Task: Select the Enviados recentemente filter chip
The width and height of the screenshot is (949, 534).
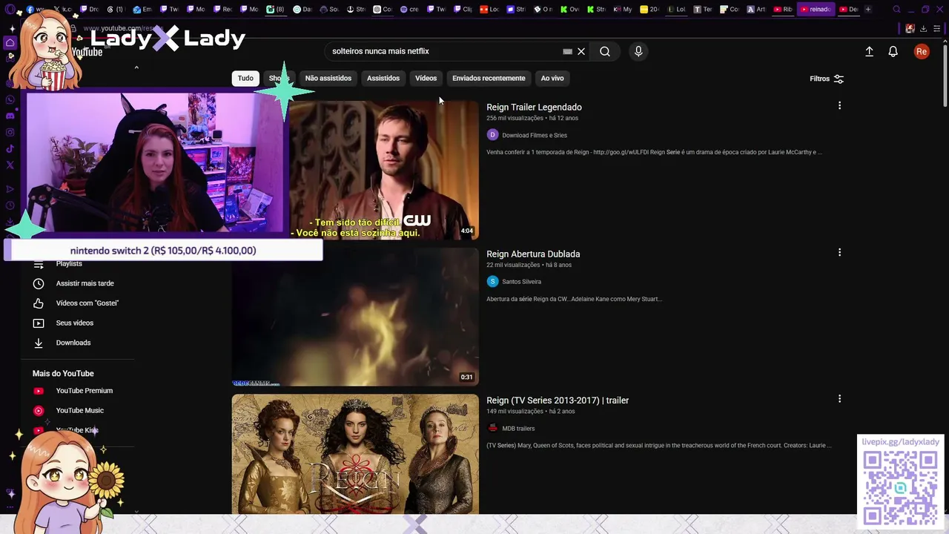Action: (x=489, y=78)
